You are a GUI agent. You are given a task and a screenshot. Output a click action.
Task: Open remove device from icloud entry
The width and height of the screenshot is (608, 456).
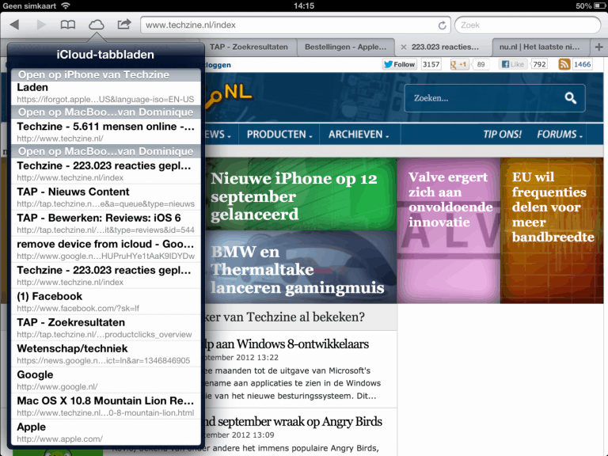pos(106,249)
